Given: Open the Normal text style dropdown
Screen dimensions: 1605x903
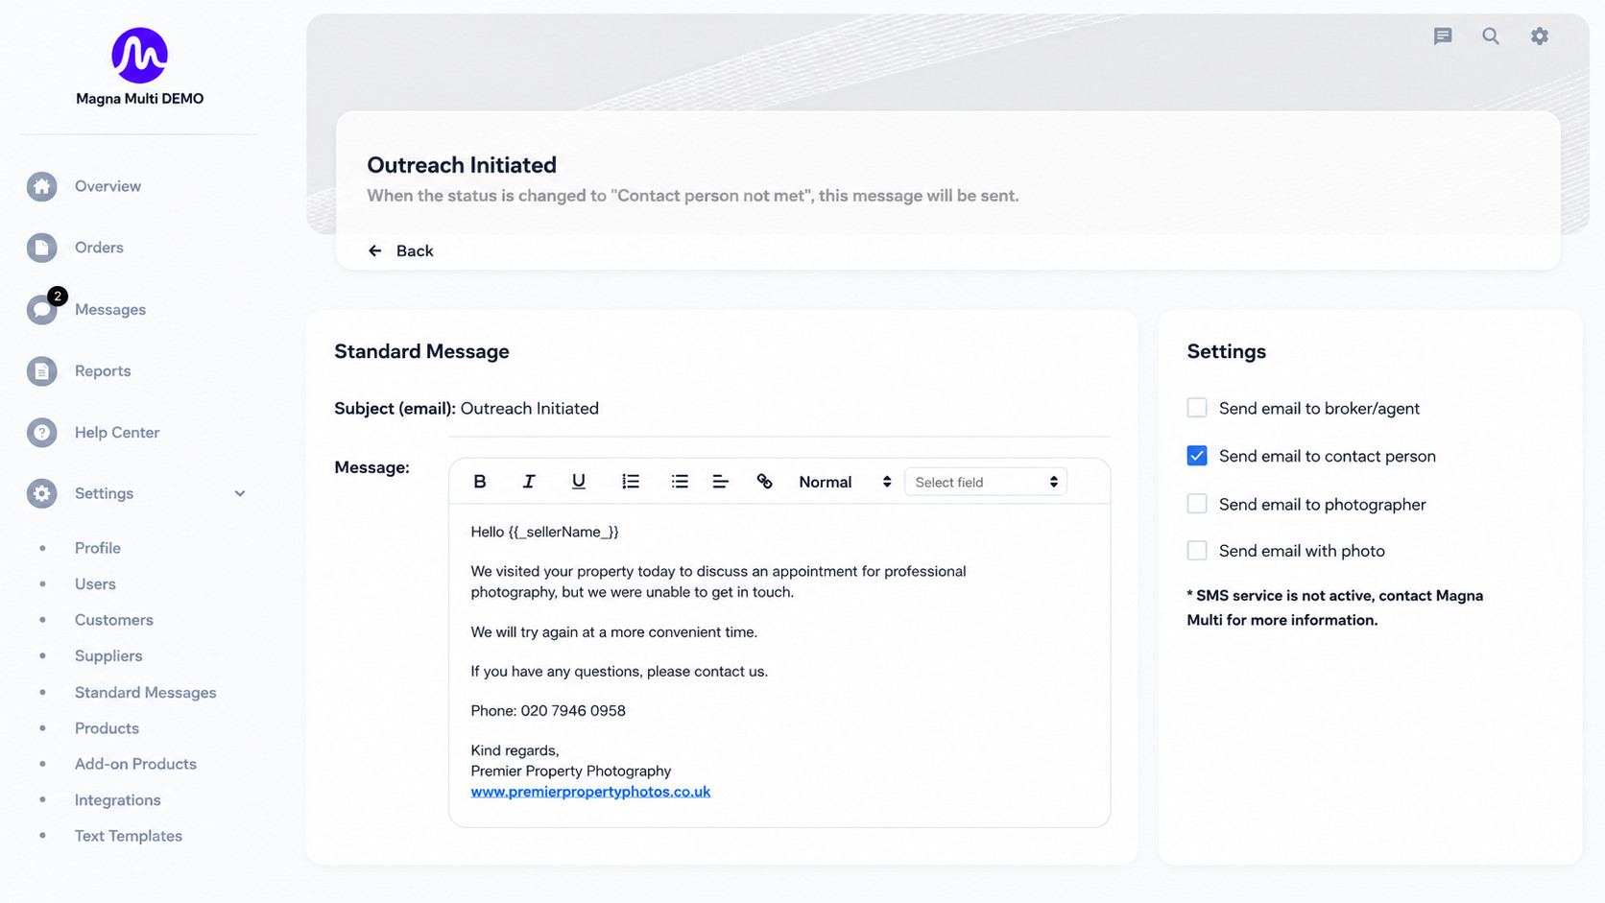Looking at the screenshot, I should tap(845, 482).
